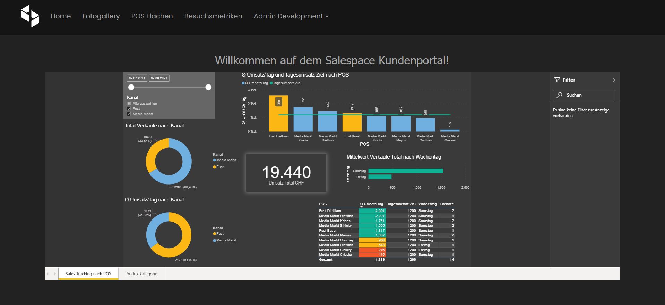Sort table by Tagesumsatz Ziel column header

tap(401, 204)
